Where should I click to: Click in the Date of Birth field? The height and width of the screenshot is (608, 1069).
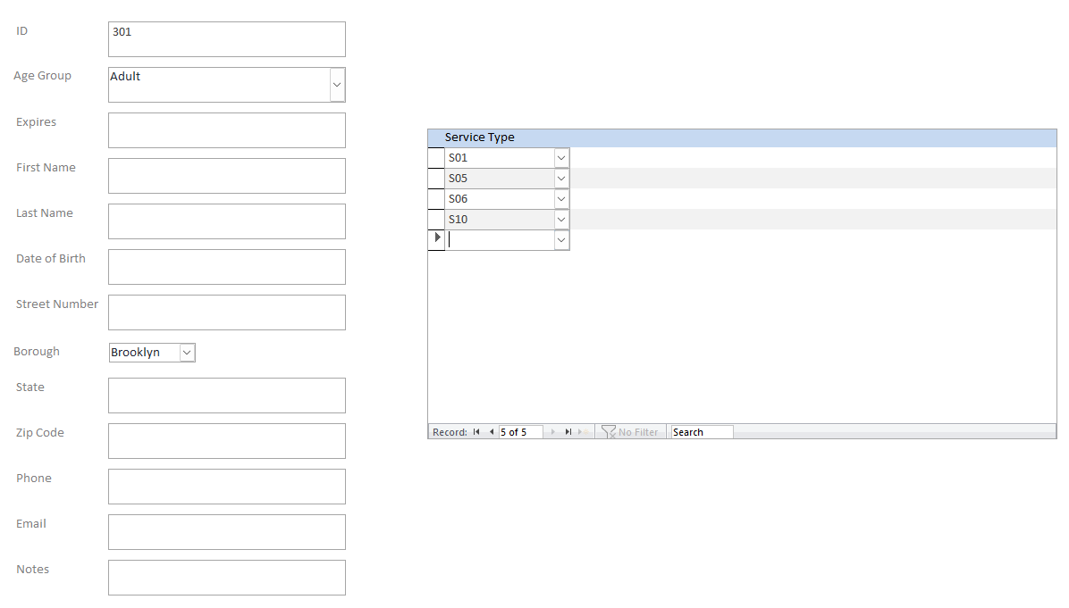click(227, 267)
